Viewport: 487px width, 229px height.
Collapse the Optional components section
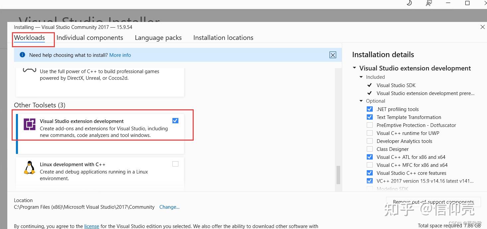[361, 101]
